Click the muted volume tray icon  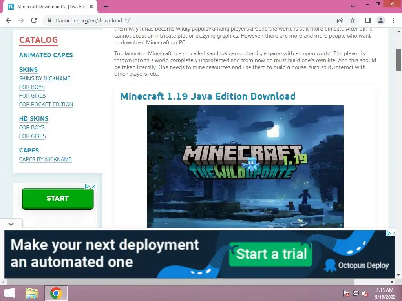pyautogui.click(x=365, y=293)
